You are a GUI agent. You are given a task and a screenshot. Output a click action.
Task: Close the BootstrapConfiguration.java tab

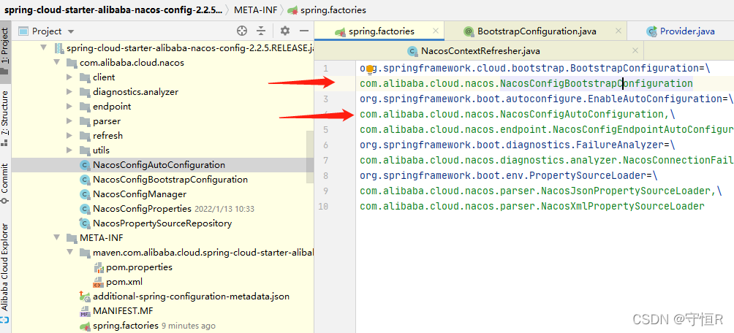click(x=618, y=31)
